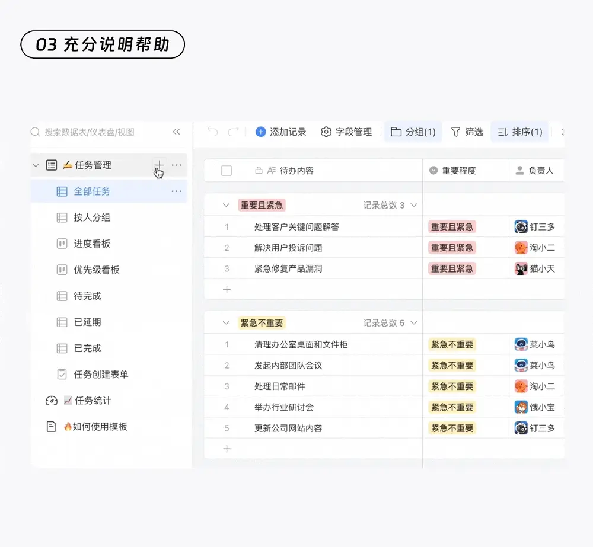Select the 已延期 view
The height and width of the screenshot is (547, 593).
coord(87,322)
